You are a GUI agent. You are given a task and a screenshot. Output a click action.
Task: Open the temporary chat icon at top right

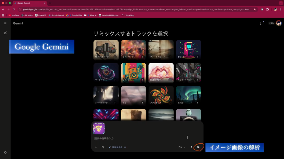pos(262,23)
